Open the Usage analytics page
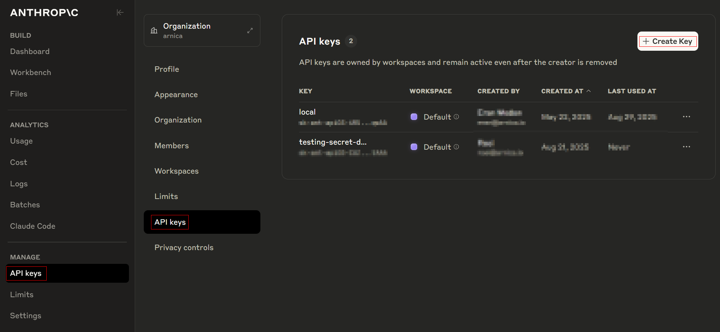 21,141
